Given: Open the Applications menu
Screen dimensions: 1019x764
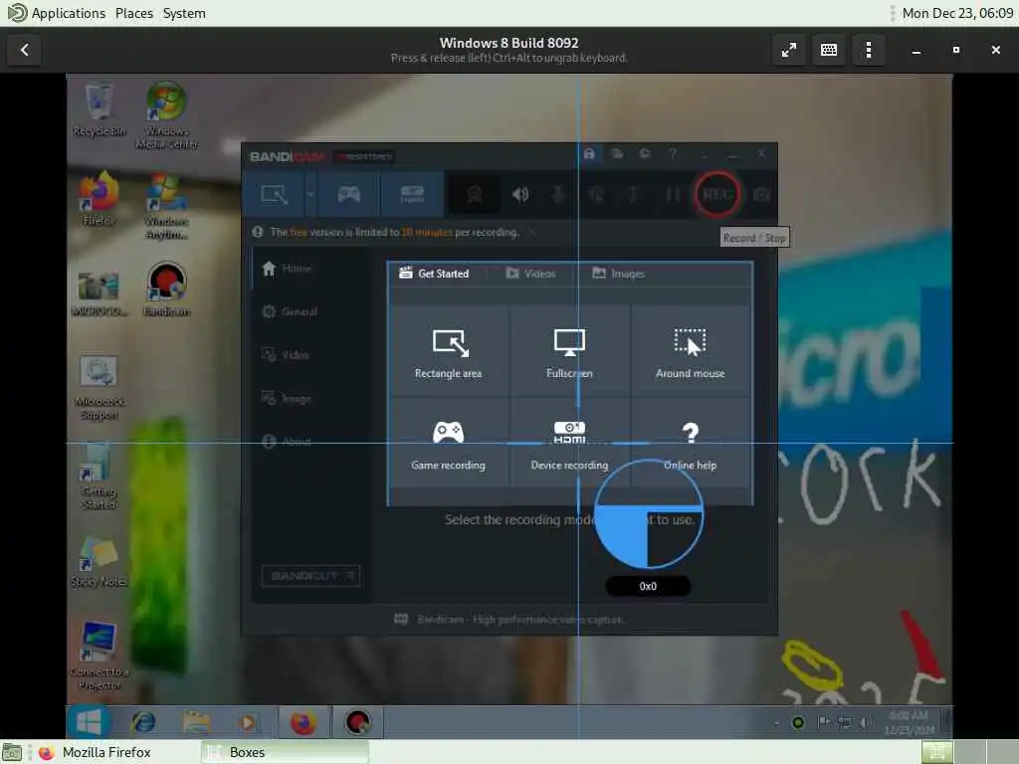Looking at the screenshot, I should tap(57, 13).
